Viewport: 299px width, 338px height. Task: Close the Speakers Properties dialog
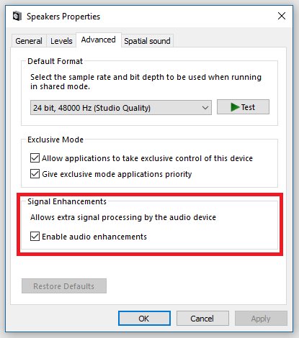(x=282, y=16)
